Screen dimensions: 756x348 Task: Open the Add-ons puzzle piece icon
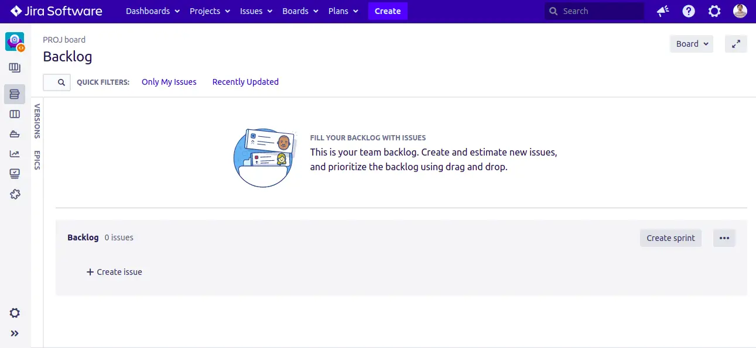tap(15, 194)
